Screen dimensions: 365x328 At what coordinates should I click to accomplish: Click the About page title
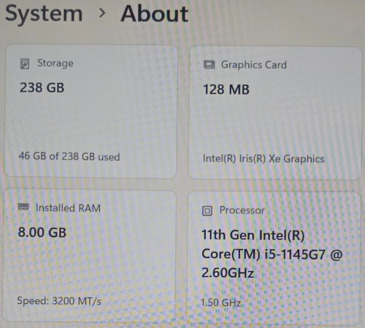[154, 14]
